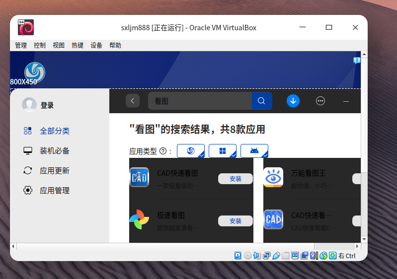
Task: Click the user avatar icon next to 登录
Action: coord(29,105)
